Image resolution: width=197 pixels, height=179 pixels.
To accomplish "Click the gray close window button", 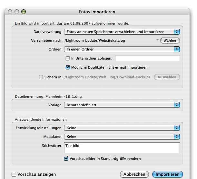I will pyautogui.click(x=10, y=12).
